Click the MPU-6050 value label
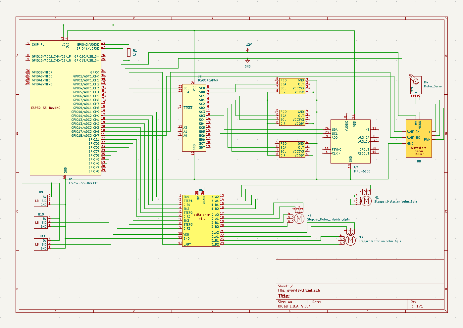 [362, 171]
